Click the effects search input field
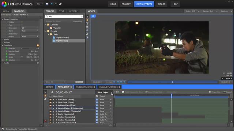This screenshot has height=131, width=234. point(64,16)
